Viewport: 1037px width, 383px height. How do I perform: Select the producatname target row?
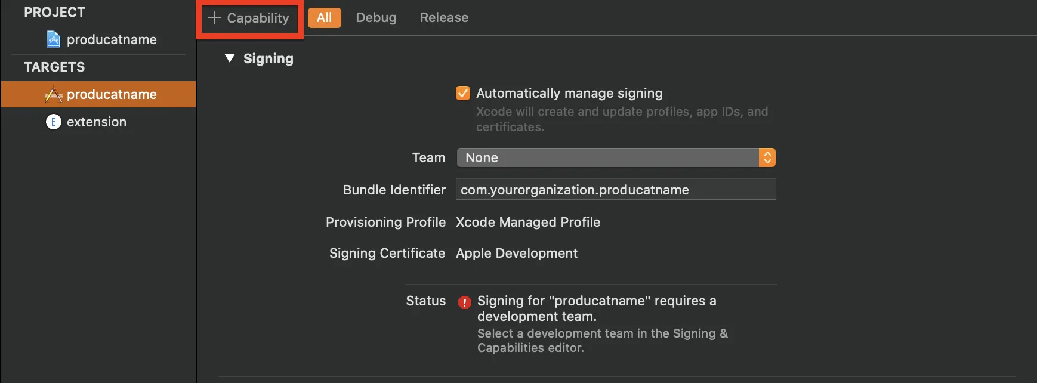point(112,94)
